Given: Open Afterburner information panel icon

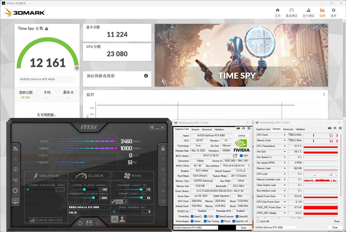Looking at the screenshot, I should (x=15, y=169).
